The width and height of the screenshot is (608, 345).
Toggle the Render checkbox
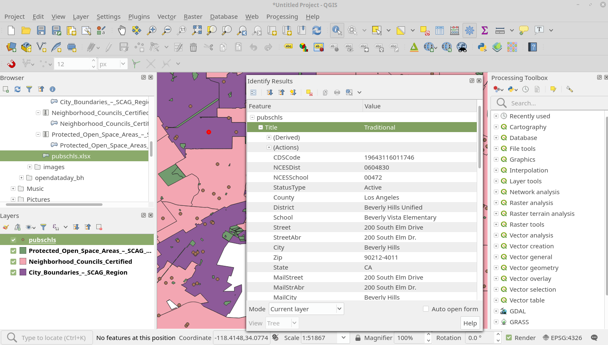coord(509,337)
